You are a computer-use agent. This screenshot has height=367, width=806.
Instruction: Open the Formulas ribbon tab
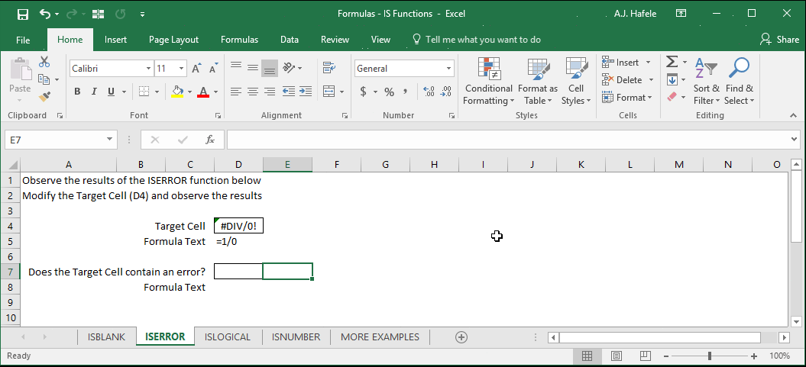(x=240, y=40)
